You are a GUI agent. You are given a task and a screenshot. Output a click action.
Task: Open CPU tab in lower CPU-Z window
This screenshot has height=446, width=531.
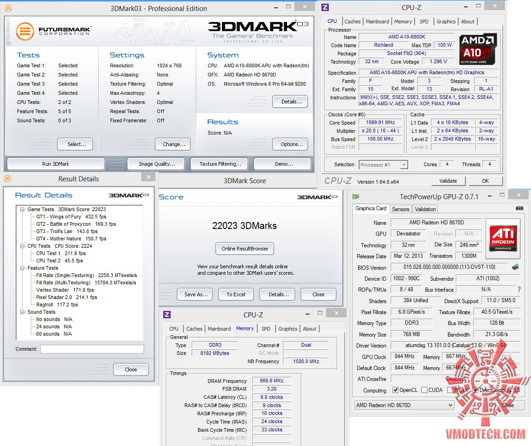coord(174,329)
